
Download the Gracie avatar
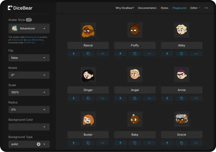[x=167, y=143]
